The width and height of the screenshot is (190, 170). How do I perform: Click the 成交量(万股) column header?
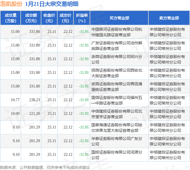pyautogui.click(x=11, y=18)
